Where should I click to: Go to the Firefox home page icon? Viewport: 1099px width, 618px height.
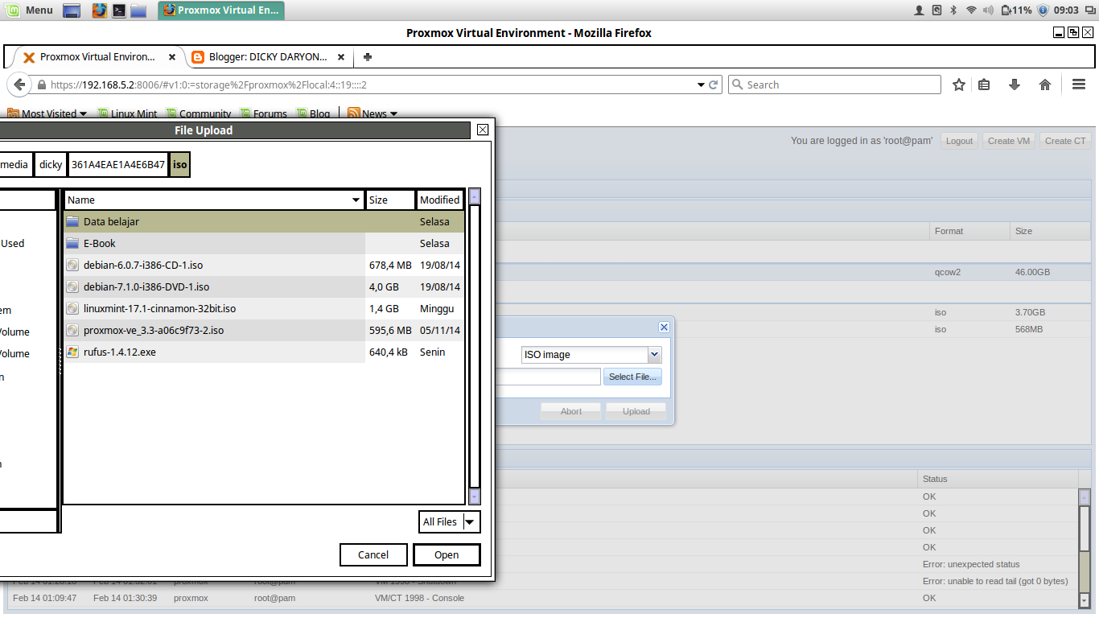(x=1045, y=84)
